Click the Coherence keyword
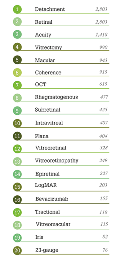Image resolution: width=116 pixels, height=263 pixels. 48,73
